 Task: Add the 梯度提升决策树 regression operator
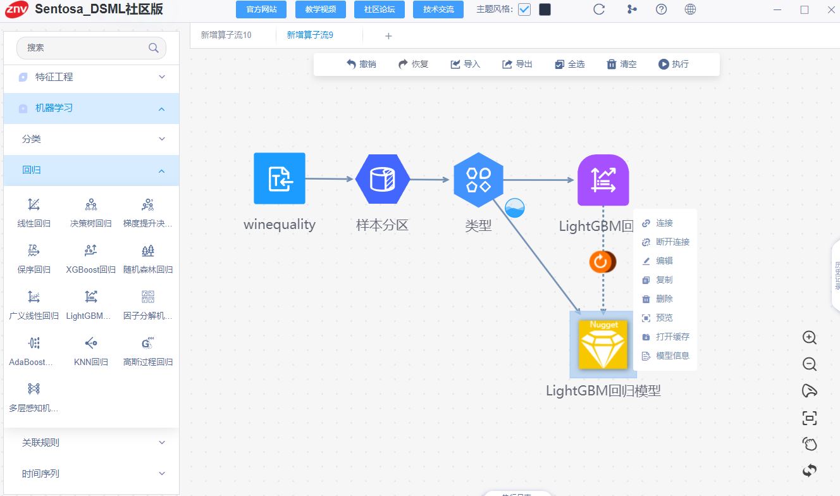pyautogui.click(x=148, y=212)
